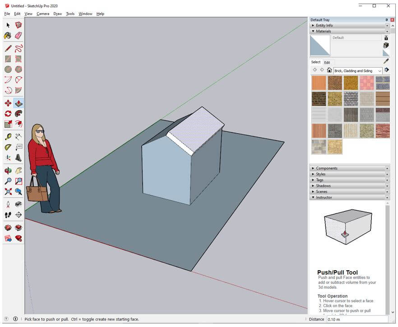The width and height of the screenshot is (398, 327).
Task: Open the Draw menu
Action: click(x=58, y=14)
